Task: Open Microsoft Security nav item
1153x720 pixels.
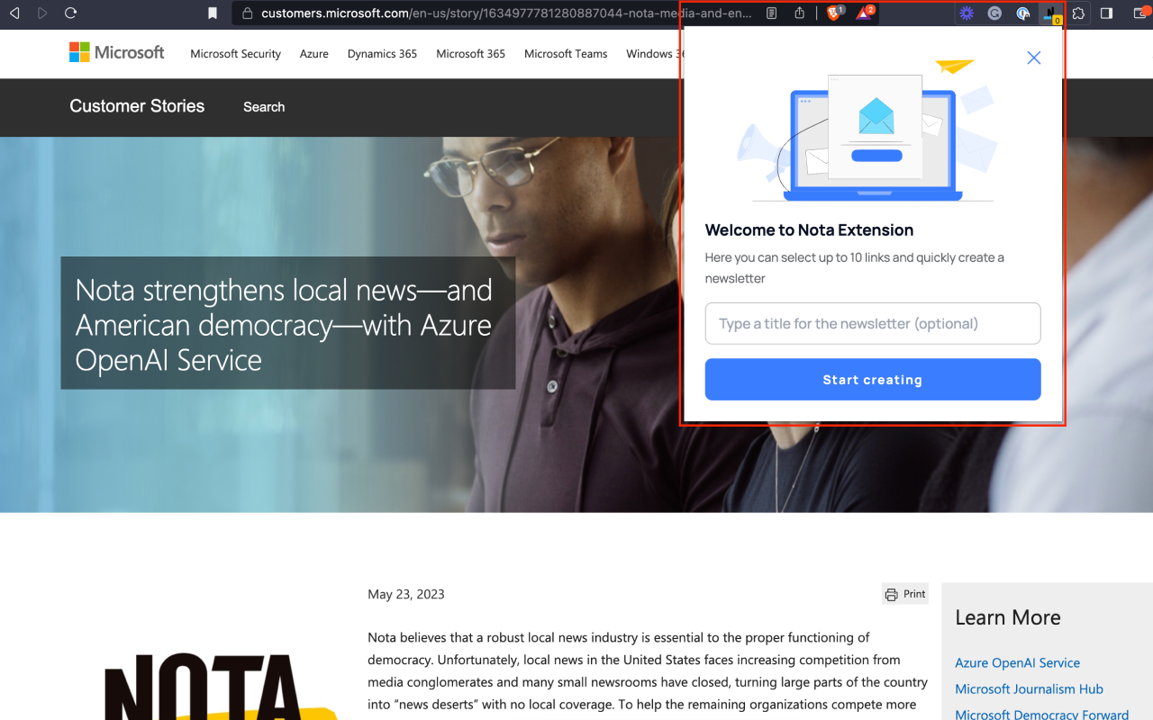Action: (x=236, y=54)
